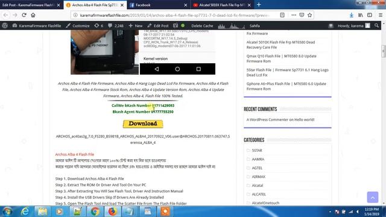
Task: Open the AAMRA category
Action: (258, 159)
